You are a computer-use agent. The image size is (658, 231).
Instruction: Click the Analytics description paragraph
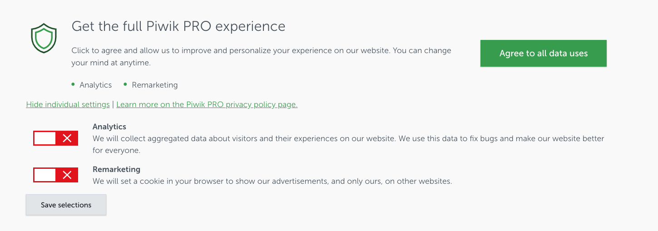[348, 144]
